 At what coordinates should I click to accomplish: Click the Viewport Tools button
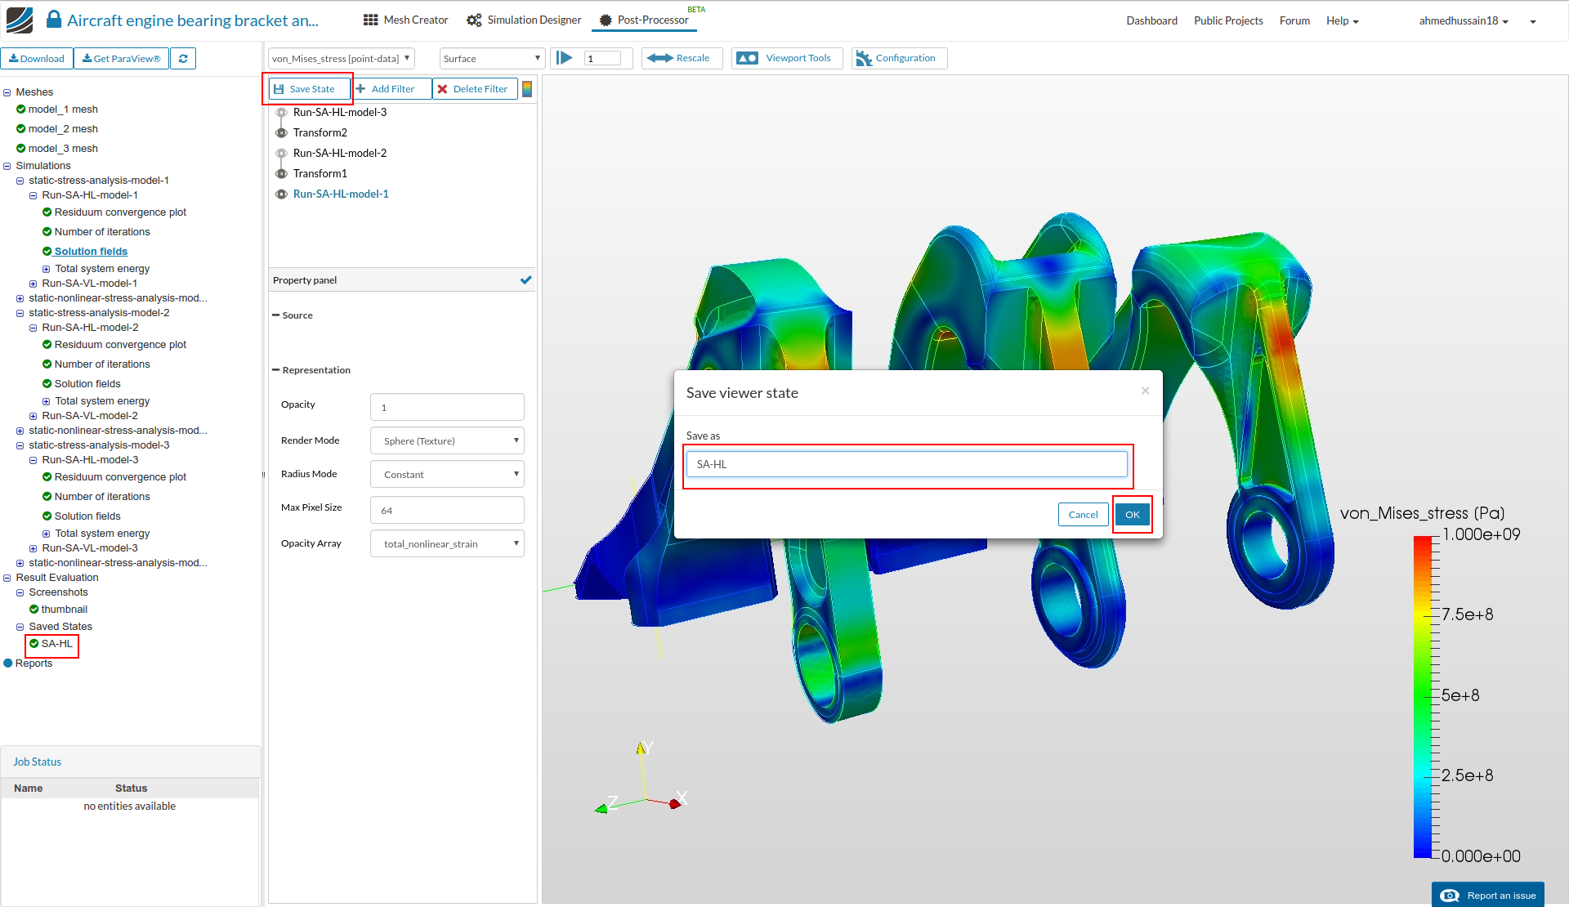click(786, 58)
